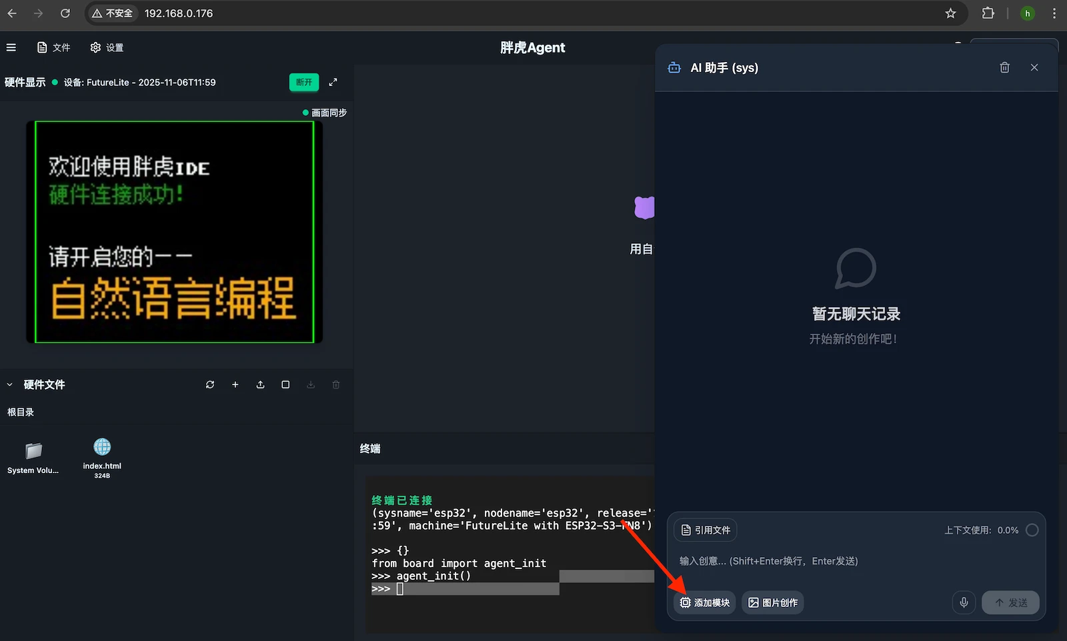Open the hamburger sidebar menu
Viewport: 1067px width, 641px height.
coord(11,47)
